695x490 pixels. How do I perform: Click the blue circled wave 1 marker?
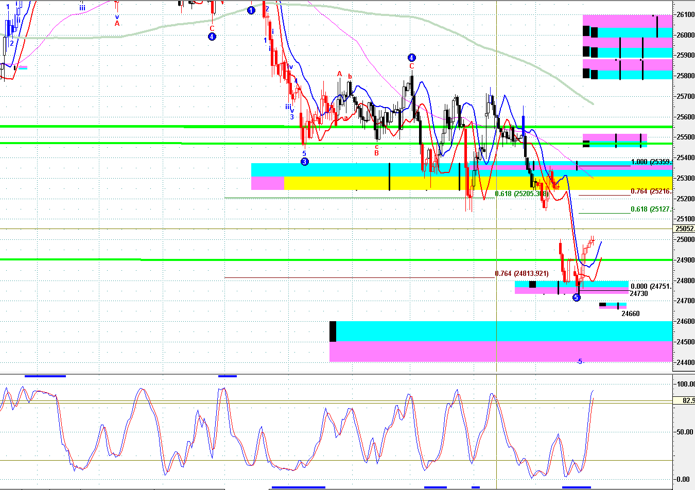click(x=251, y=10)
